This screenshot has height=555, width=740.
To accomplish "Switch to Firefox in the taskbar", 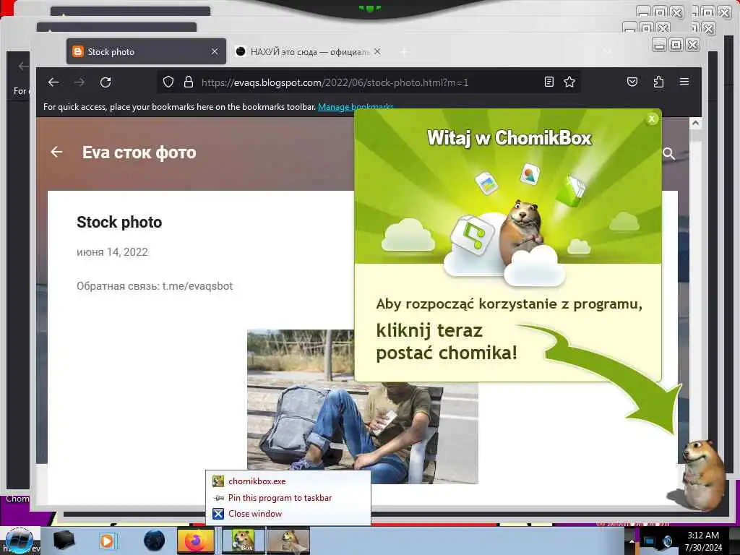I will point(196,541).
